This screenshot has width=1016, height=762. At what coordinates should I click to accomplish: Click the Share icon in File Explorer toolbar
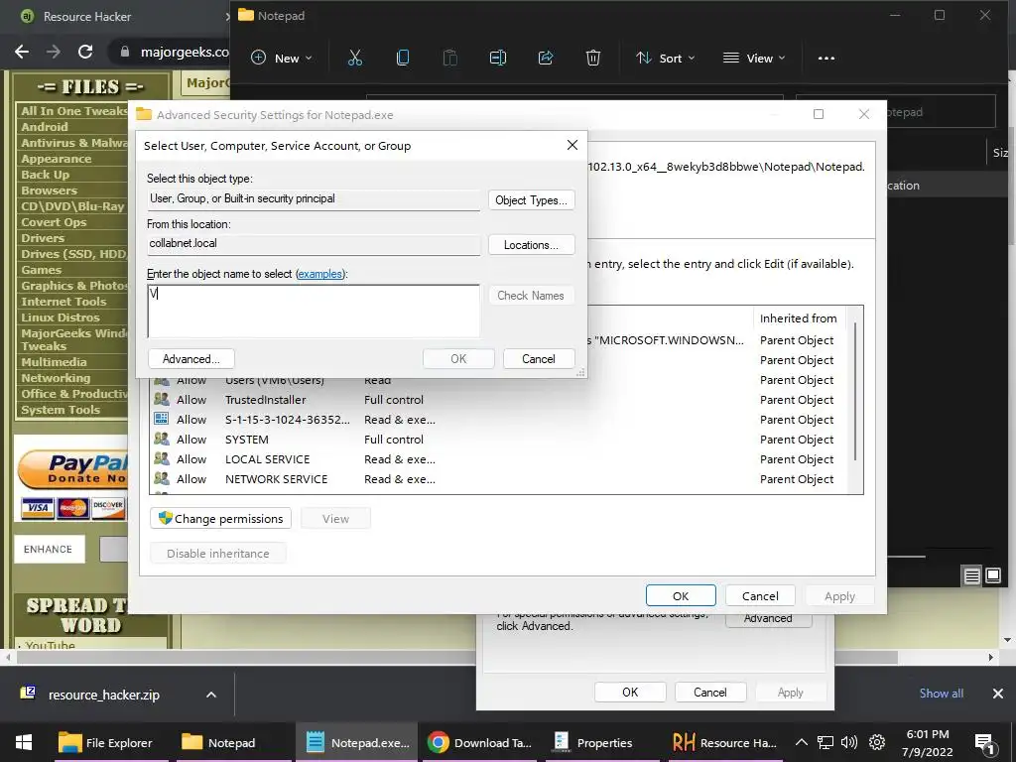coord(546,59)
